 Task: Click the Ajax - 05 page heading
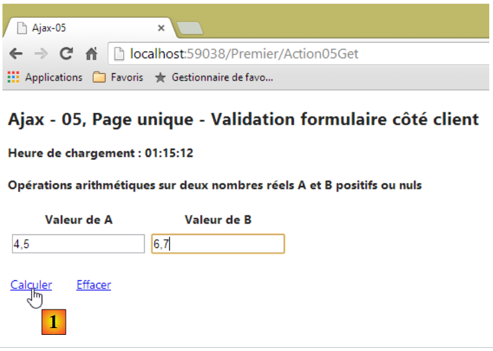(x=243, y=119)
